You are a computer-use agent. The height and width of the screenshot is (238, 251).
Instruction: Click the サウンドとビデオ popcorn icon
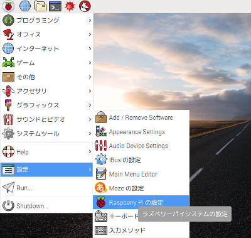(8, 119)
